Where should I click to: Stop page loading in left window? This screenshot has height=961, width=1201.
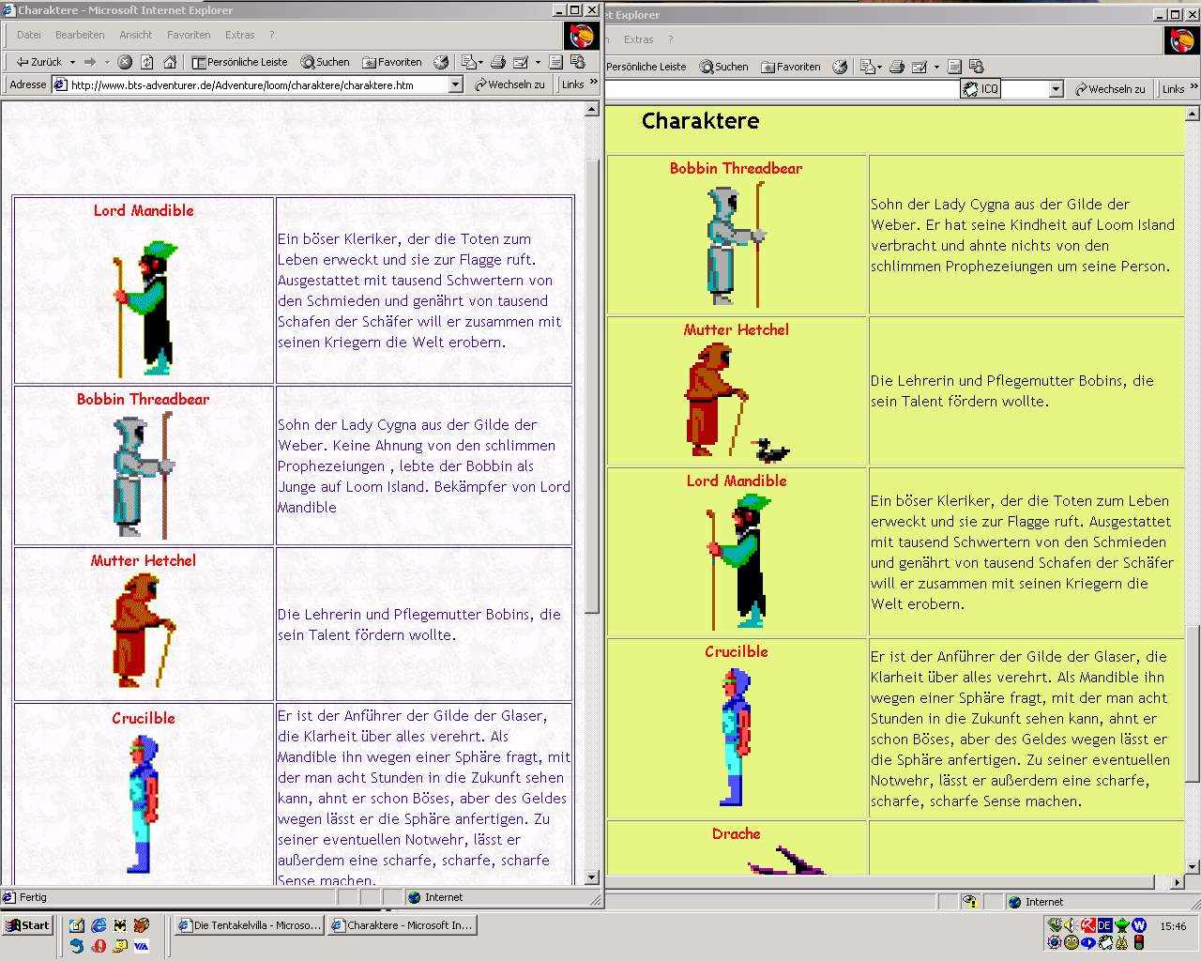point(125,62)
